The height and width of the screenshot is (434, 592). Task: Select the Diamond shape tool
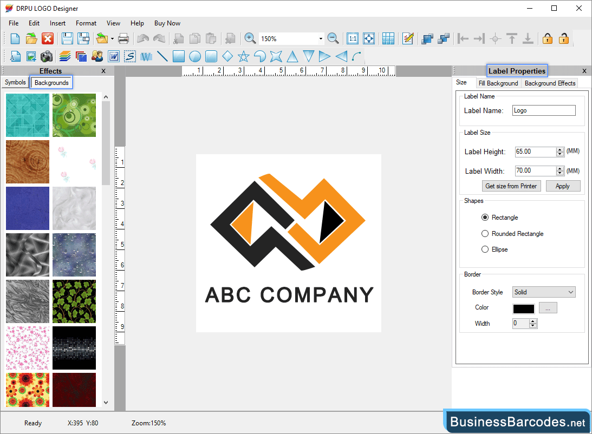(227, 57)
